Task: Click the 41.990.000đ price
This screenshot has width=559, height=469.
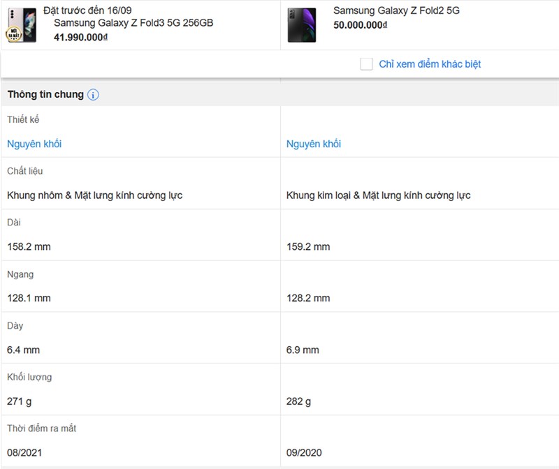Action: pos(80,38)
